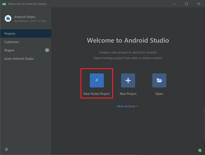The height and width of the screenshot is (155, 205).
Task: Open the Plugins tab
Action: tap(26, 50)
